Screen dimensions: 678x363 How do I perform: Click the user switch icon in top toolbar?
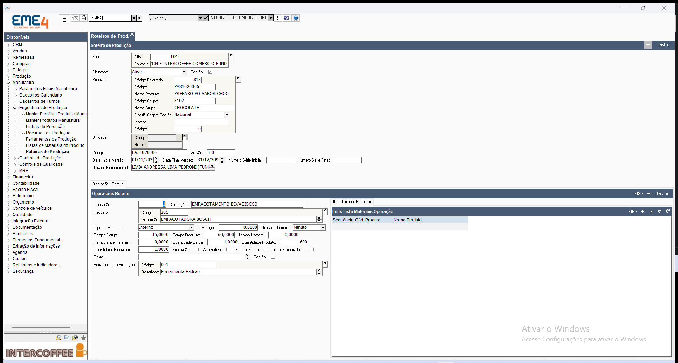click(75, 18)
